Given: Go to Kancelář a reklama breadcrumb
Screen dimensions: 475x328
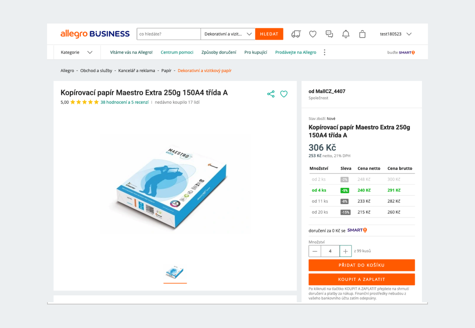Looking at the screenshot, I should pos(137,71).
